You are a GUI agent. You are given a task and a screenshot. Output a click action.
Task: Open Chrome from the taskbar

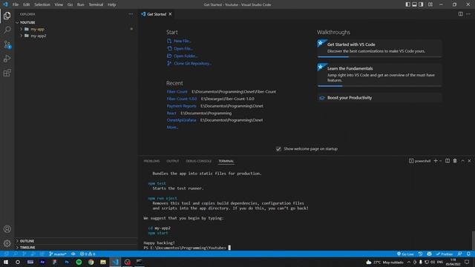click(91, 262)
